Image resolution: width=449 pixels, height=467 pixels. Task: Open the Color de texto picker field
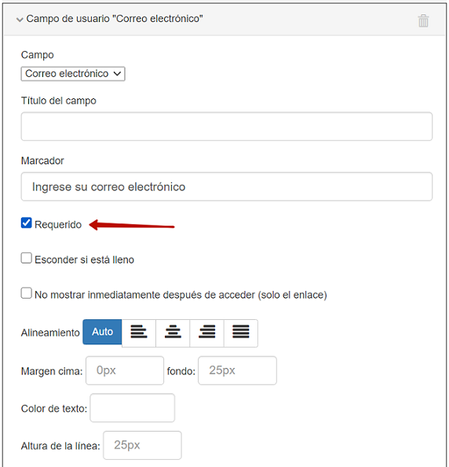[x=133, y=408]
